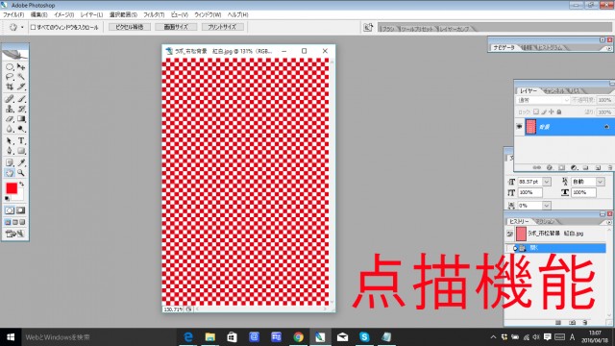
Task: Pick the Gradient tool
Action: coord(21,119)
